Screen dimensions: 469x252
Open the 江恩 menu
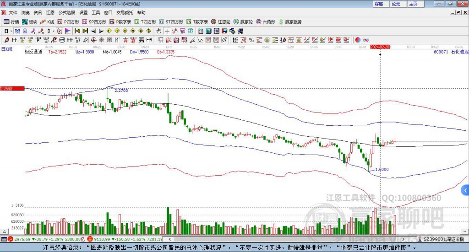click(50, 12)
